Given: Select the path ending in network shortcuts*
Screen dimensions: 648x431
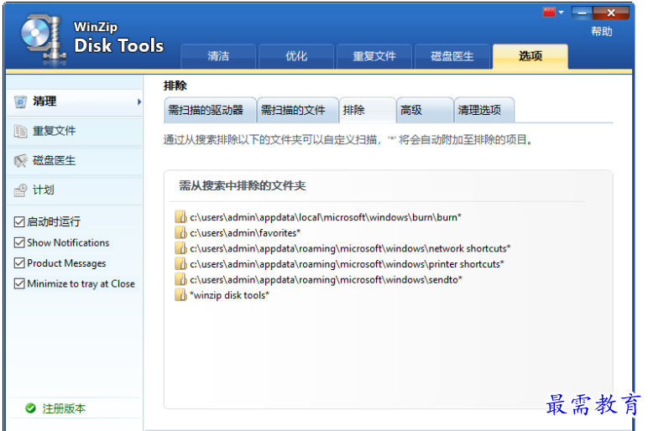Looking at the screenshot, I should (351, 248).
